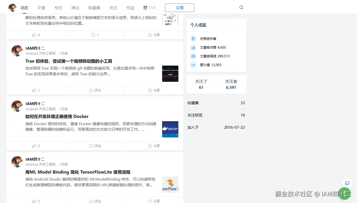
Task: Like the 如何在开发环境正确使用 Docker post
Action: click(x=36, y=146)
